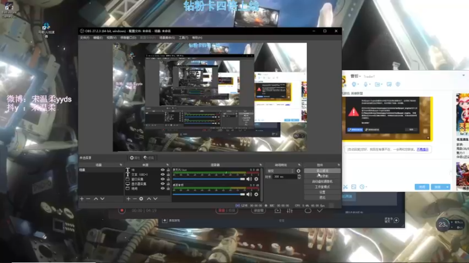This screenshot has width=469, height=263.
Task: Toggle visibility of the bottom source row
Action: [x=163, y=188]
